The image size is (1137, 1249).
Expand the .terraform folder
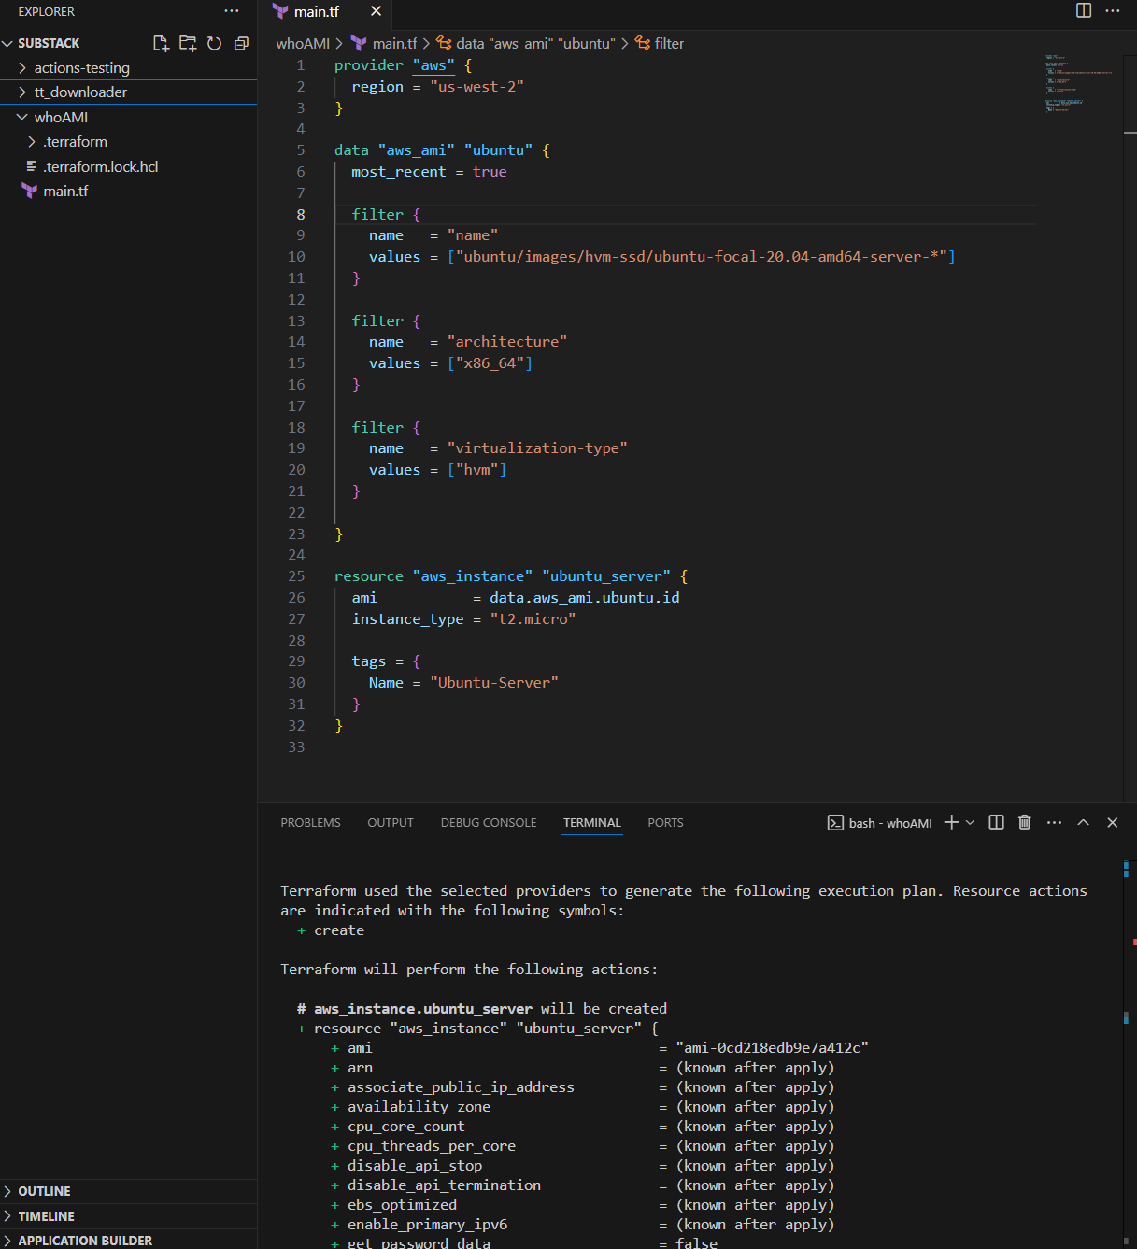click(x=128, y=142)
